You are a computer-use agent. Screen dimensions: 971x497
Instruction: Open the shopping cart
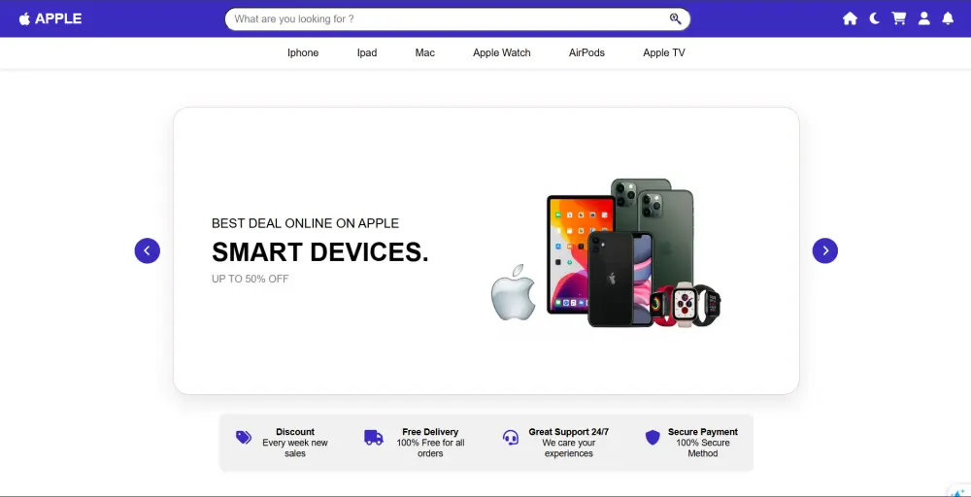[x=898, y=18]
